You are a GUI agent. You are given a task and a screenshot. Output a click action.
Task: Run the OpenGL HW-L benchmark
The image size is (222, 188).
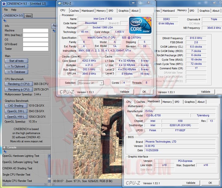click(x=16, y=117)
